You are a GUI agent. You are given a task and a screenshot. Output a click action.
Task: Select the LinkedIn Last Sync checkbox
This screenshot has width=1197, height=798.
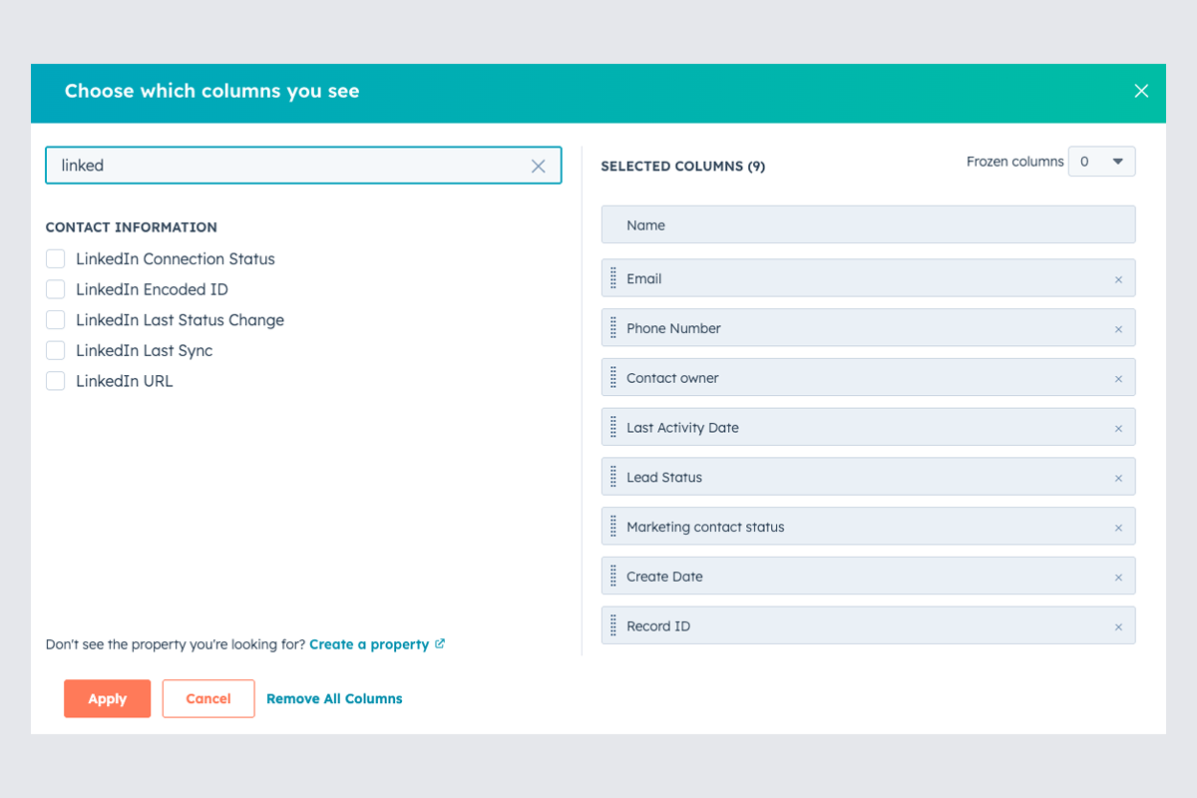55,350
